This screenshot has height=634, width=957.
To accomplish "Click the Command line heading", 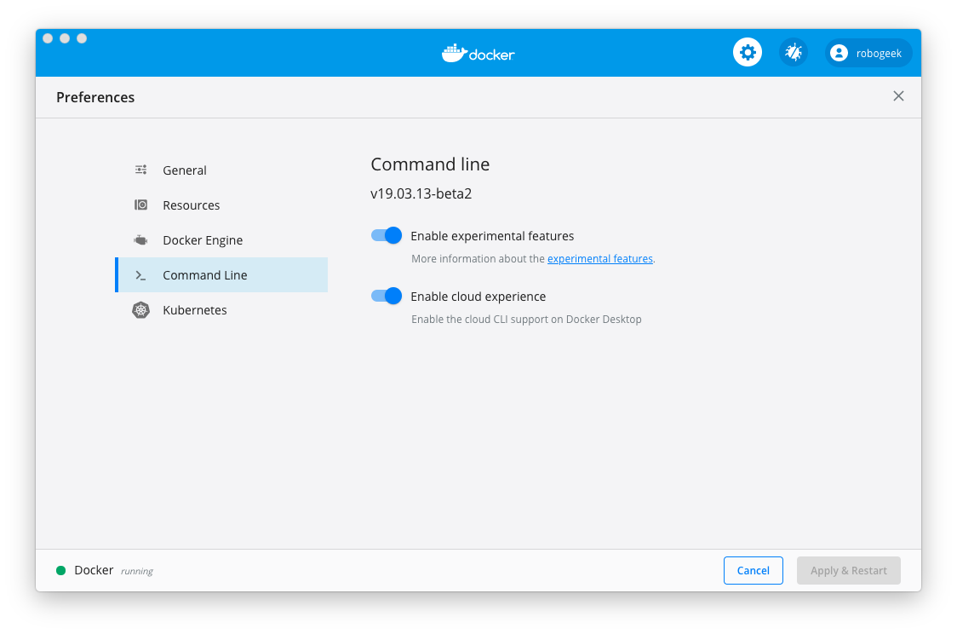I will [x=430, y=164].
